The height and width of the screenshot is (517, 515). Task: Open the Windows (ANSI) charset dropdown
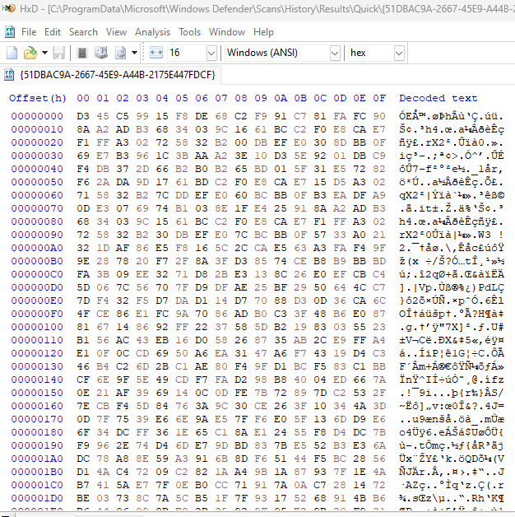(335, 53)
